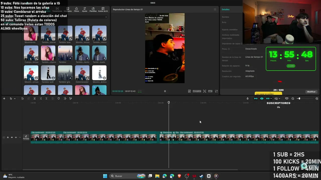Open the Filtros panel icon

[x=76, y=9]
